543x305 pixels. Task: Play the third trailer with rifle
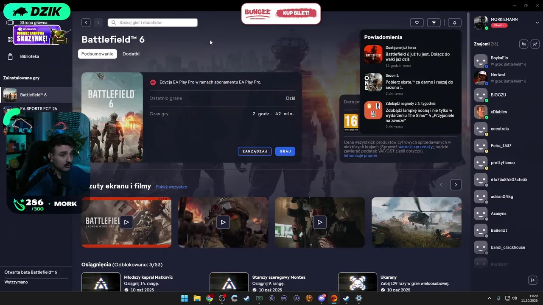(x=320, y=222)
